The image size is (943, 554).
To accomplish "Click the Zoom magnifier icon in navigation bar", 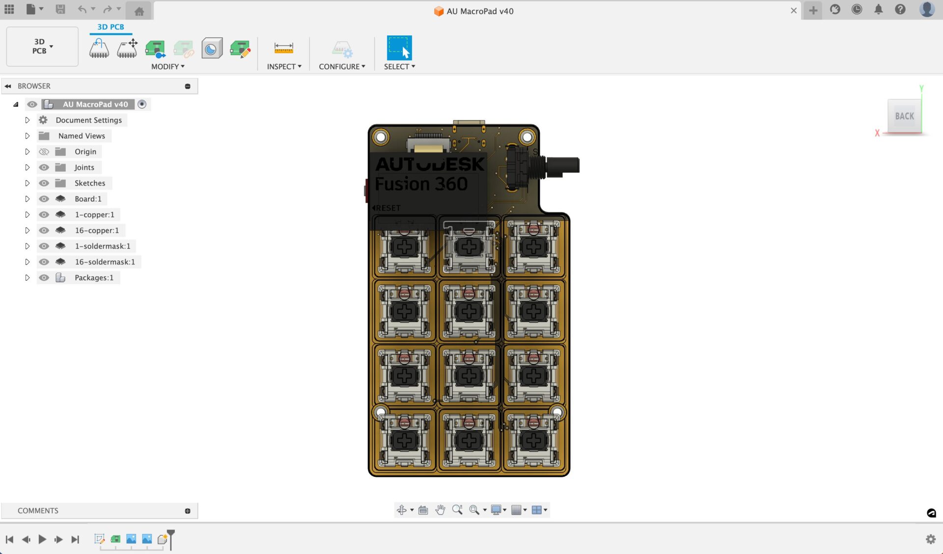I will pos(457,509).
